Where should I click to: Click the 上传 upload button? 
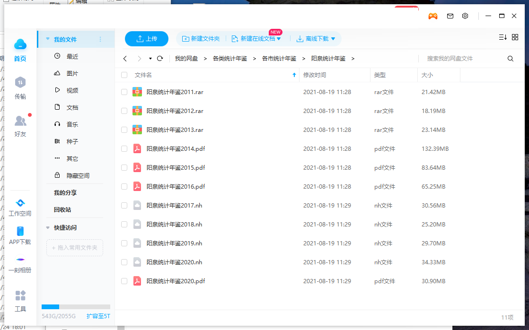146,39
